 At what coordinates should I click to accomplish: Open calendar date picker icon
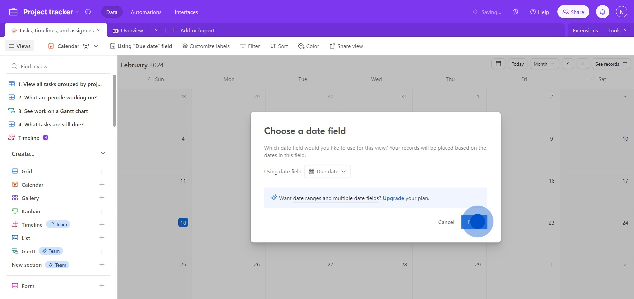(x=498, y=64)
